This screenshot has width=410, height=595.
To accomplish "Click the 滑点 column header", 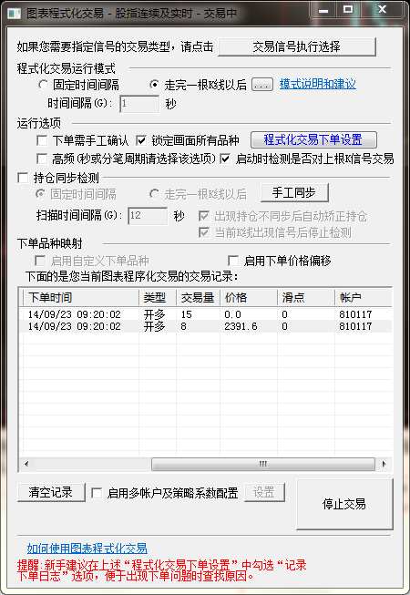I will (x=306, y=297).
